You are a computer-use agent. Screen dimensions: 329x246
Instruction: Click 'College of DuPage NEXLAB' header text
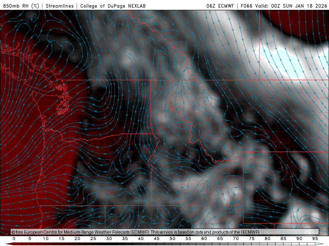point(113,6)
